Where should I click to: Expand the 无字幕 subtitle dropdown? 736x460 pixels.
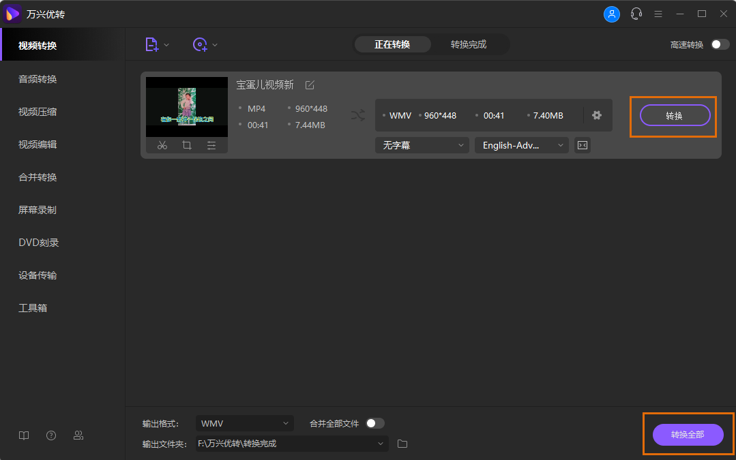(422, 145)
